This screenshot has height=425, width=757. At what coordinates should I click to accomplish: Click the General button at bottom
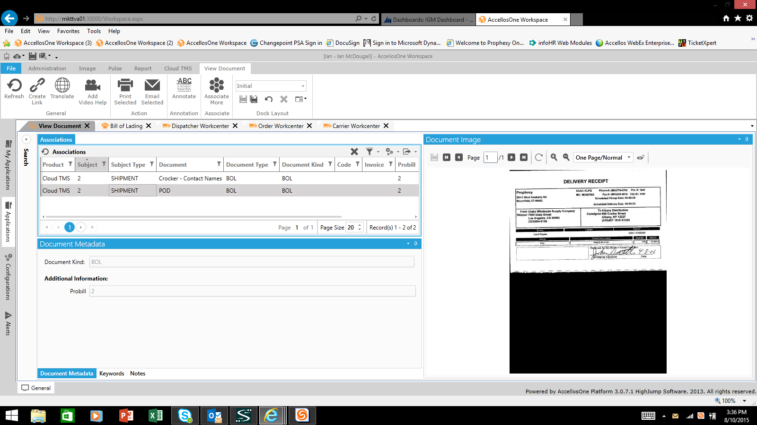pos(36,388)
